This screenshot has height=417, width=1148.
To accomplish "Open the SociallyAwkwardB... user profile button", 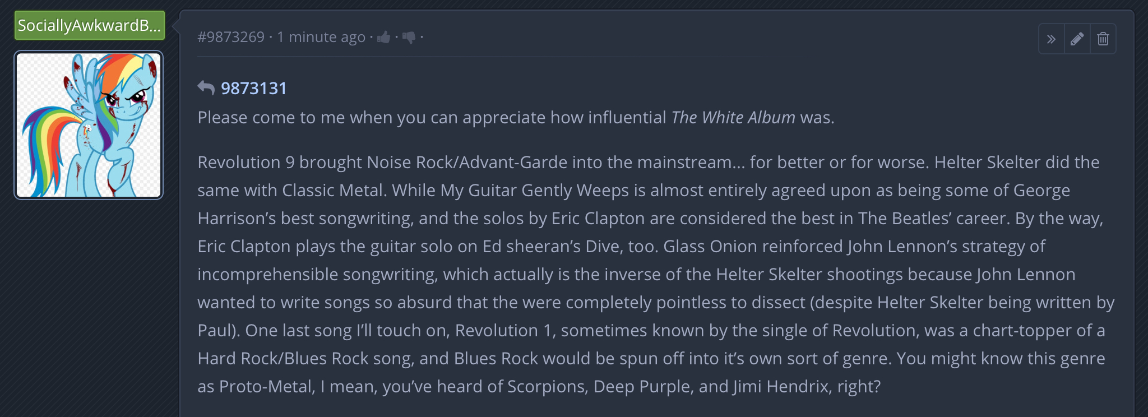I will click(89, 25).
